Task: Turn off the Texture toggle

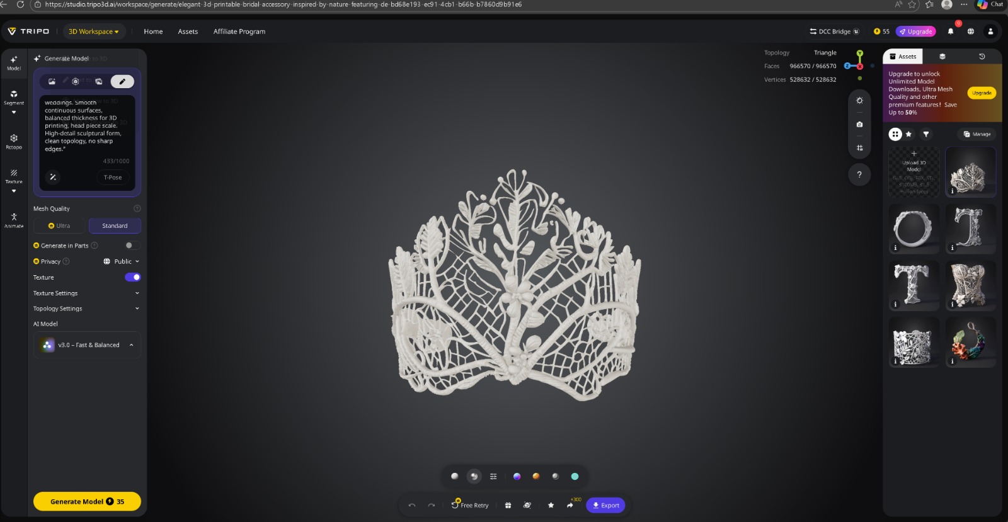Action: tap(132, 277)
